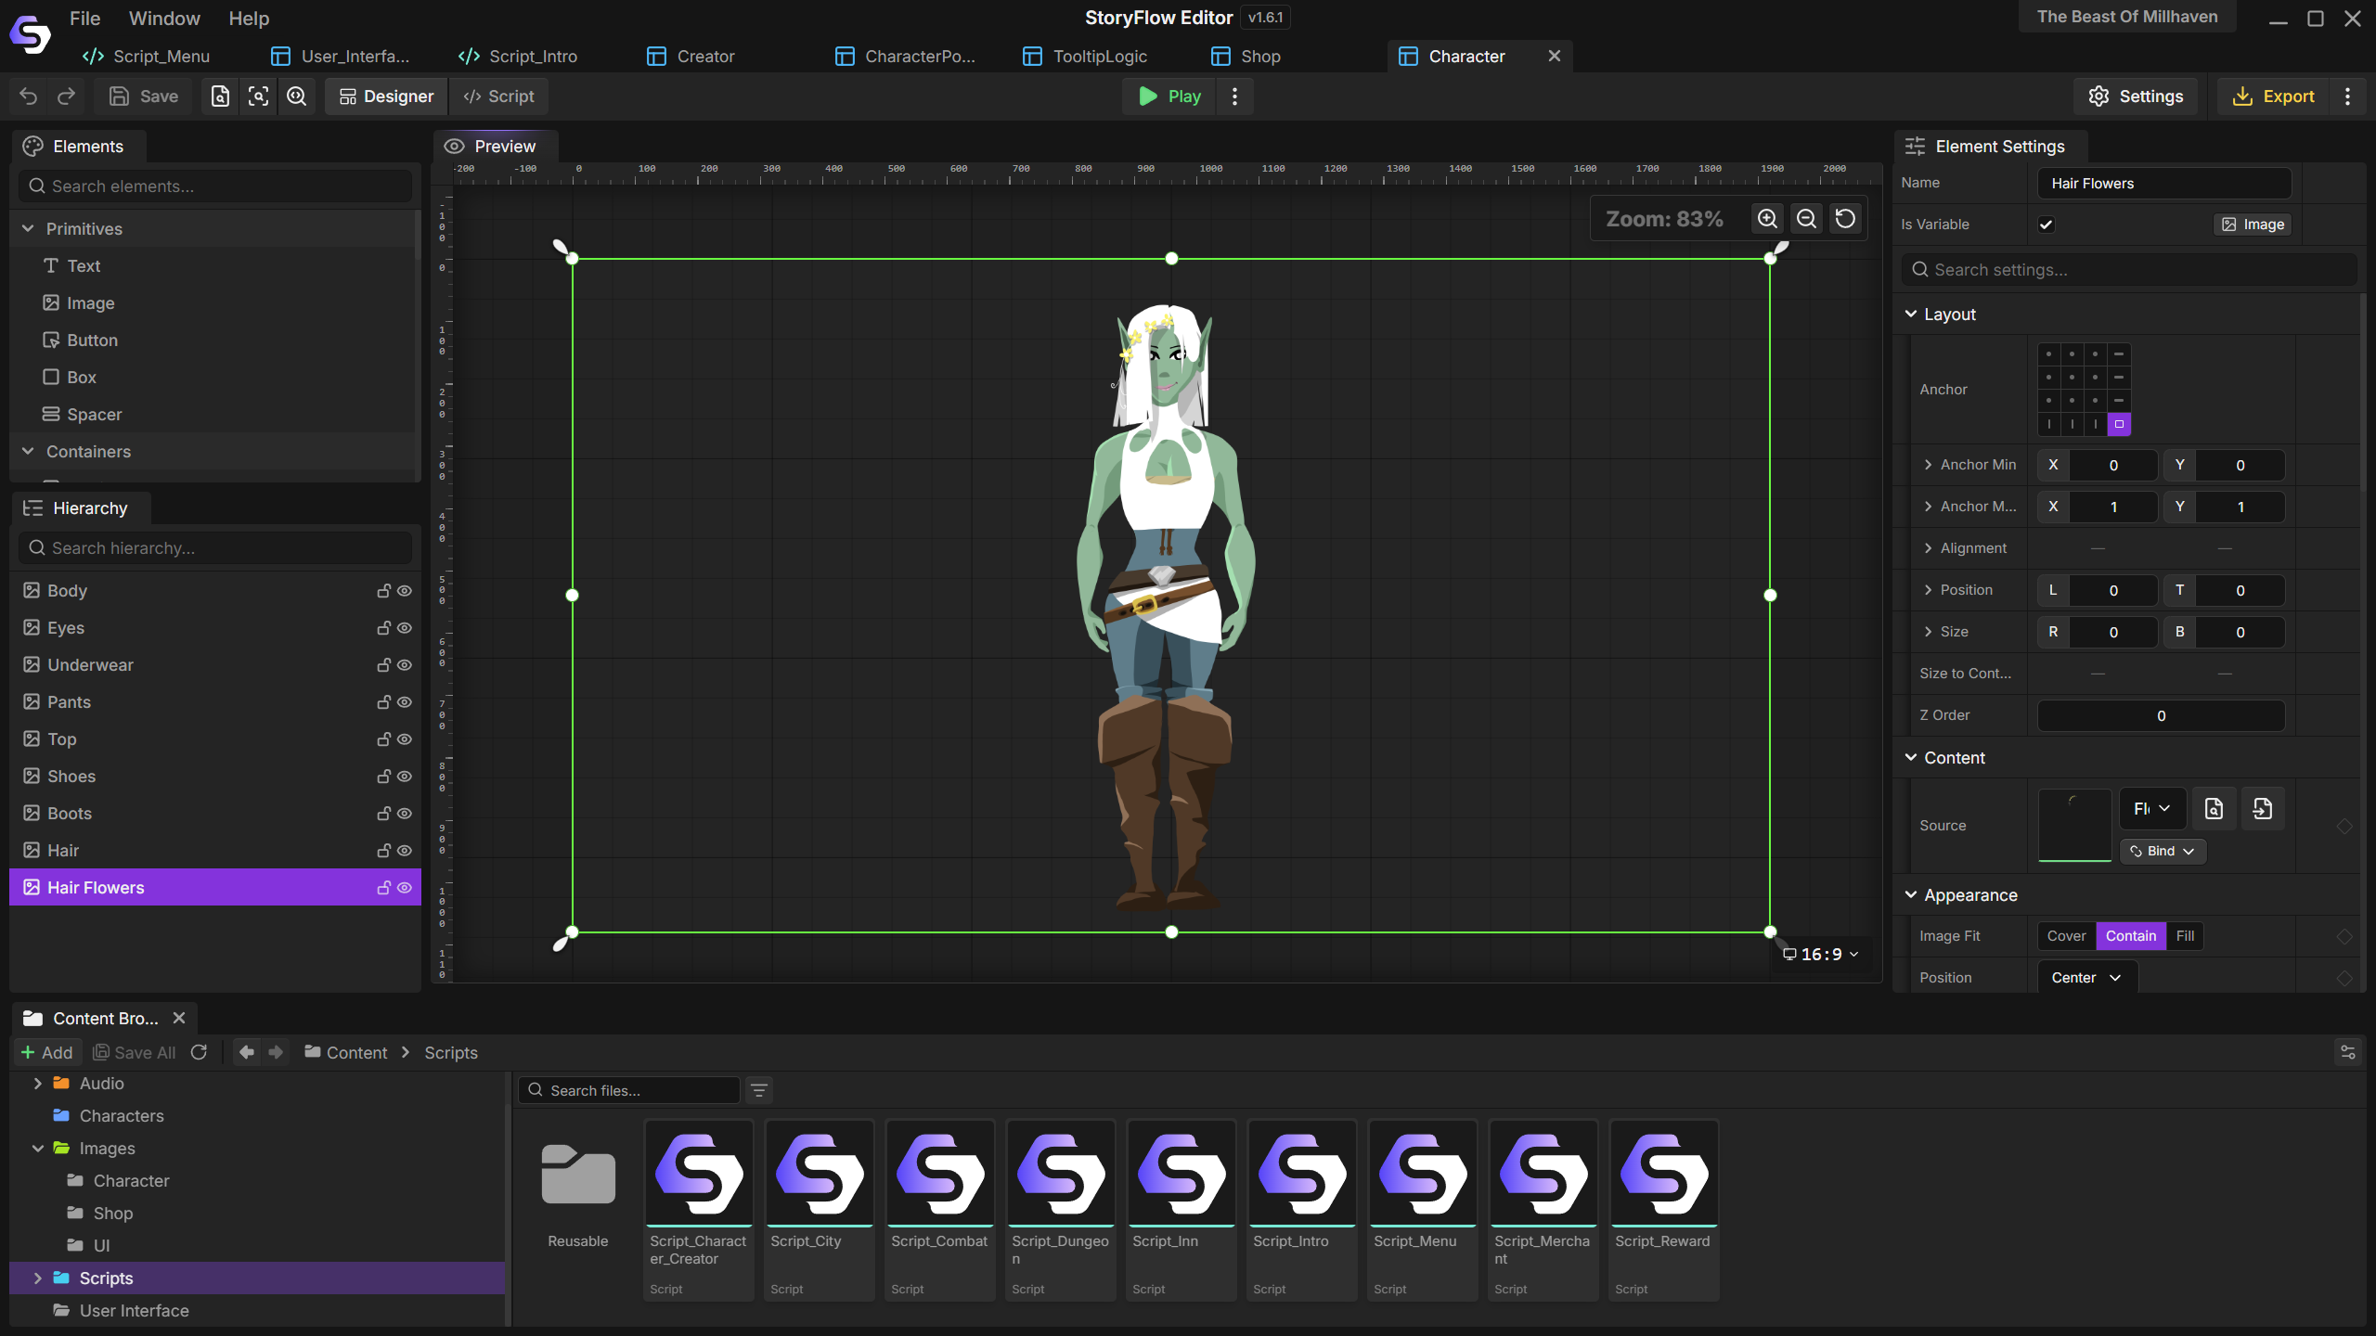Click the Play button
2376x1336 pixels.
pyautogui.click(x=1169, y=96)
